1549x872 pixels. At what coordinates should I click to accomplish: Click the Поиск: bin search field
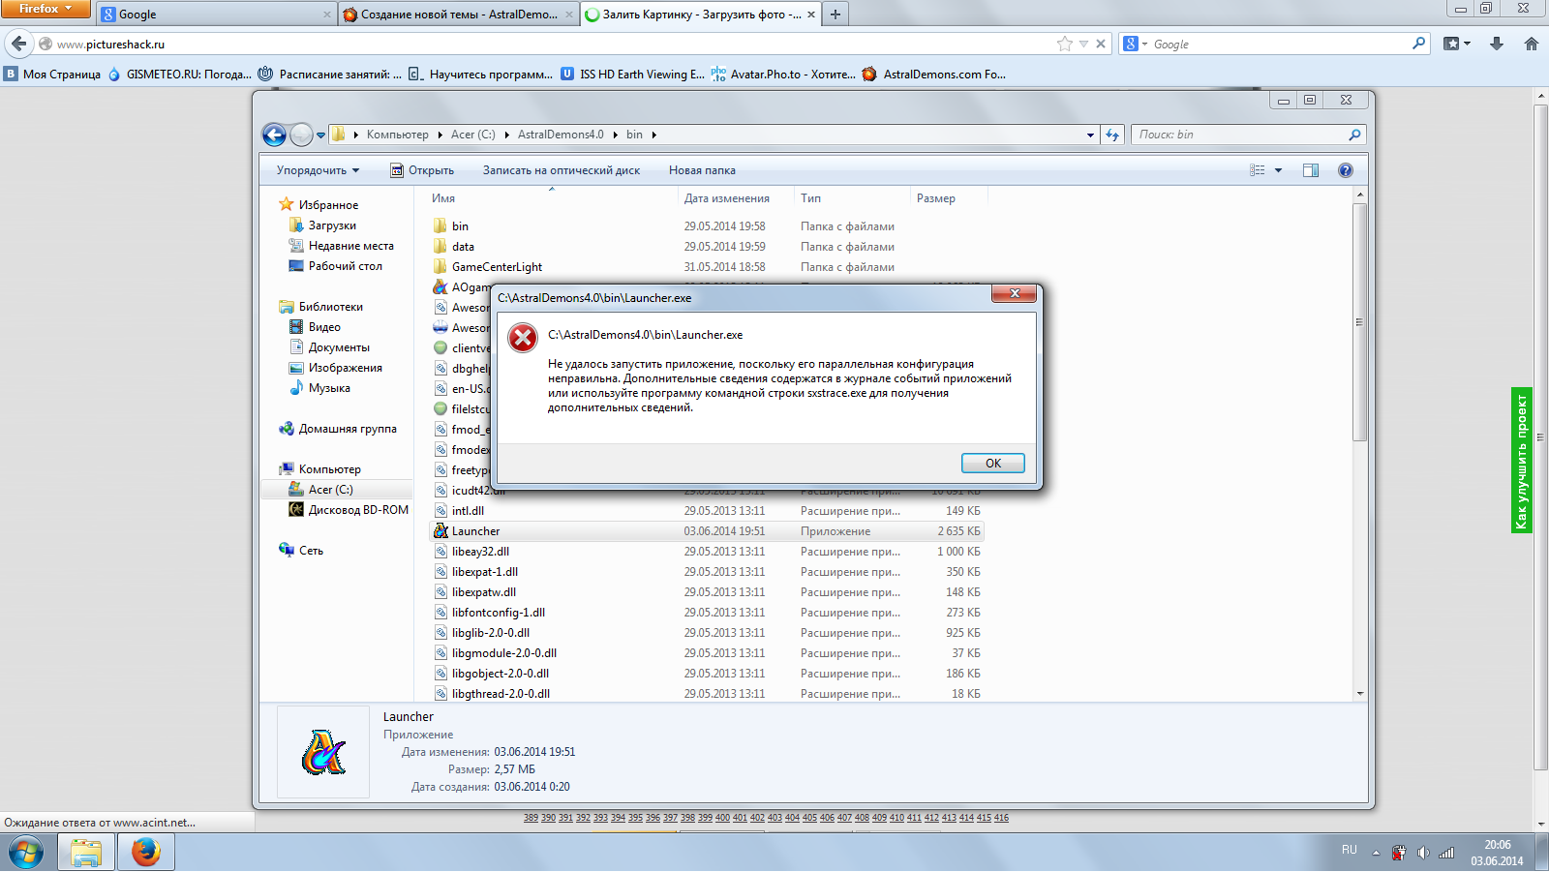1248,135
